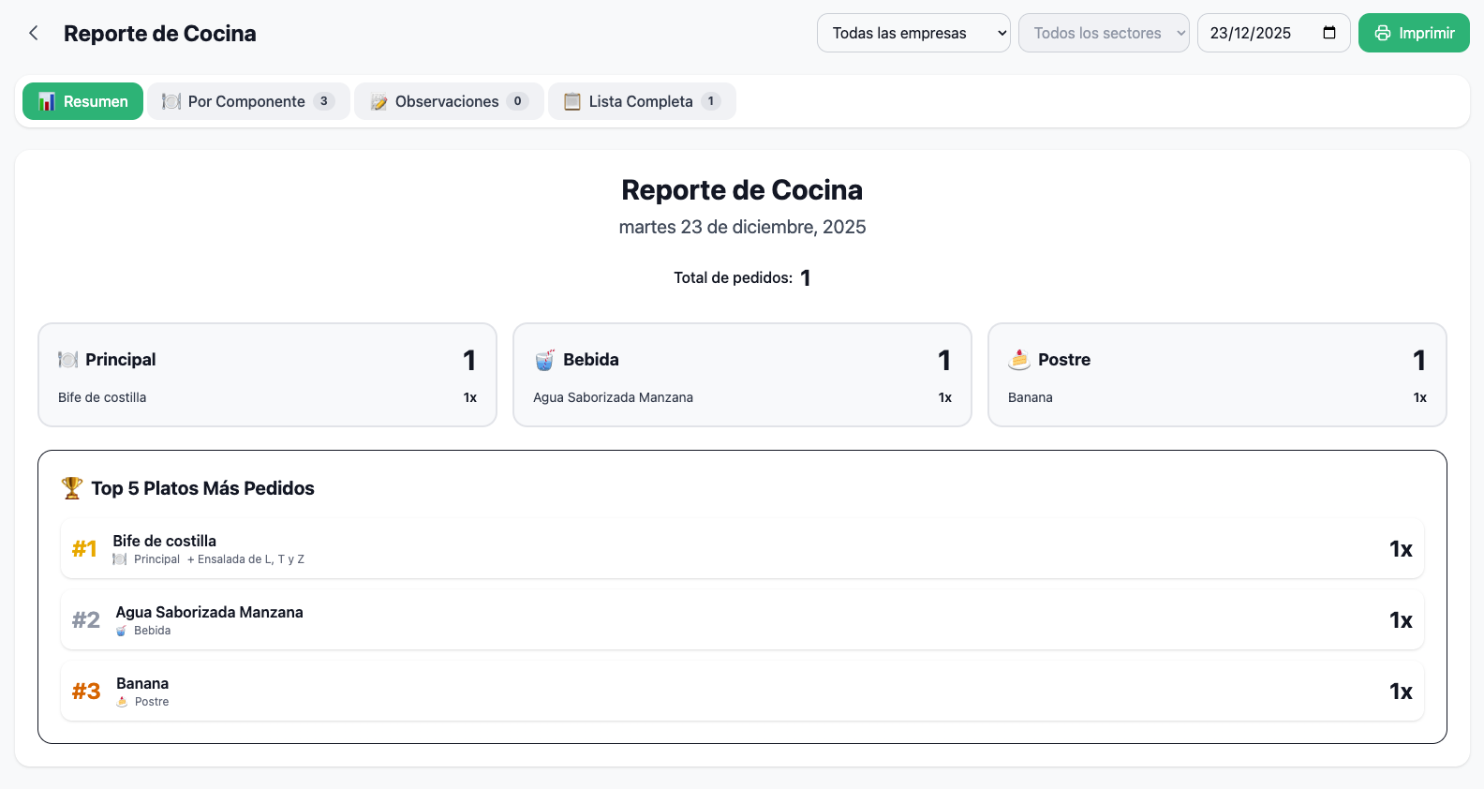
Task: Click the small plate icon under Bife de costilla
Action: pyautogui.click(x=120, y=559)
